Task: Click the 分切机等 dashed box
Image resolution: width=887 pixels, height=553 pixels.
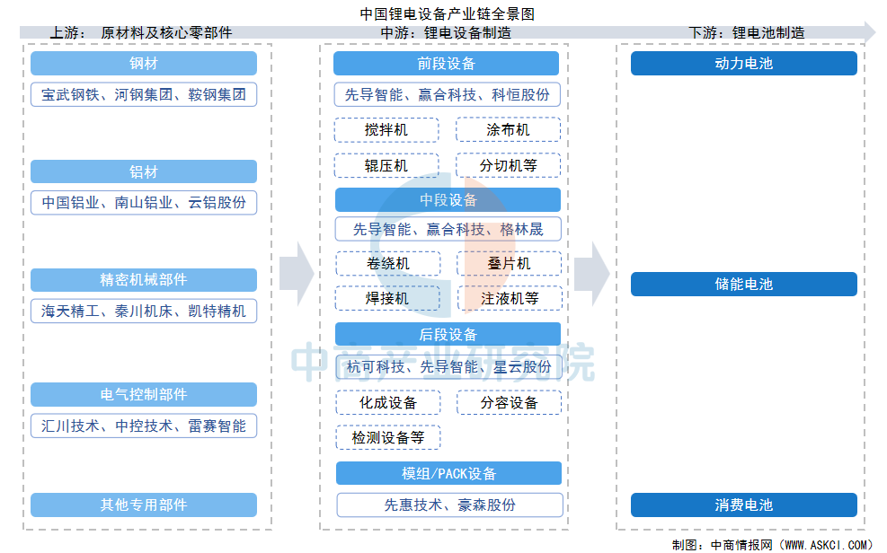Action: (x=509, y=166)
